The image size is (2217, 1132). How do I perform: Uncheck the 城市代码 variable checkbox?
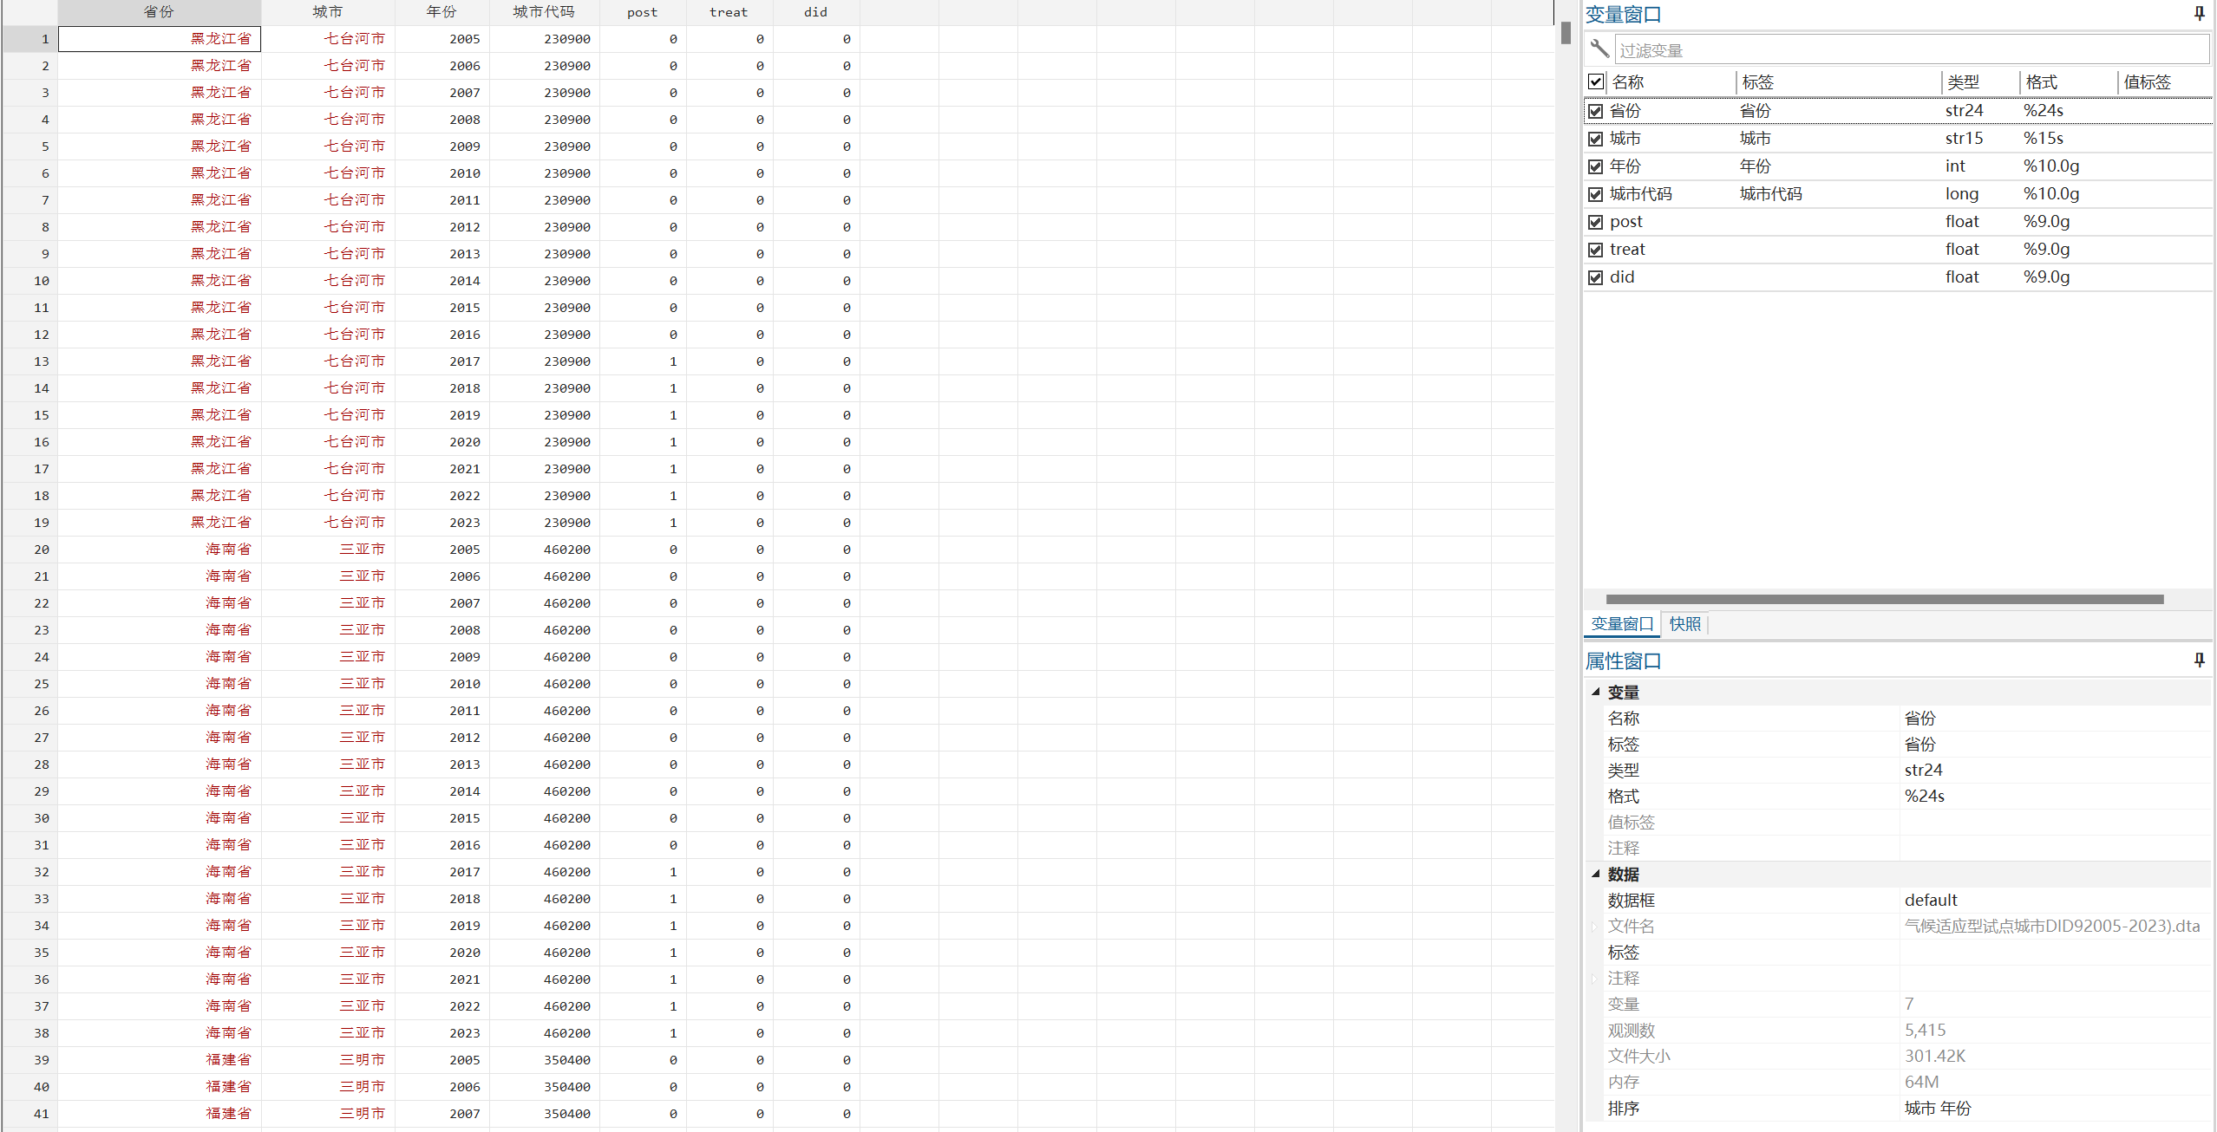(x=1595, y=194)
